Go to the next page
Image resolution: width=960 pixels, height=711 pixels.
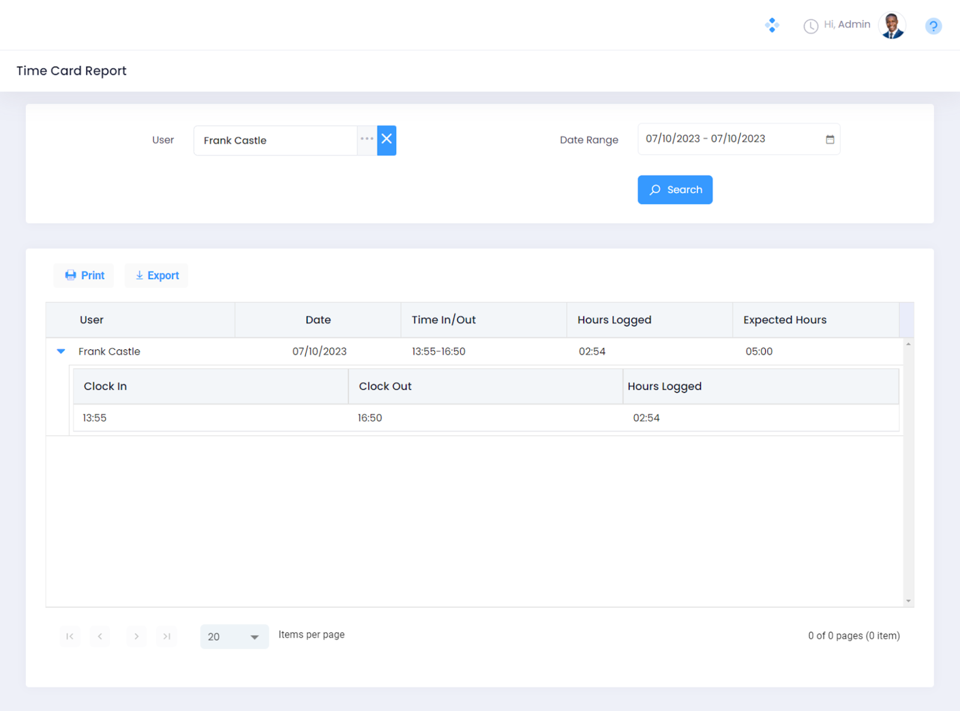pos(136,637)
